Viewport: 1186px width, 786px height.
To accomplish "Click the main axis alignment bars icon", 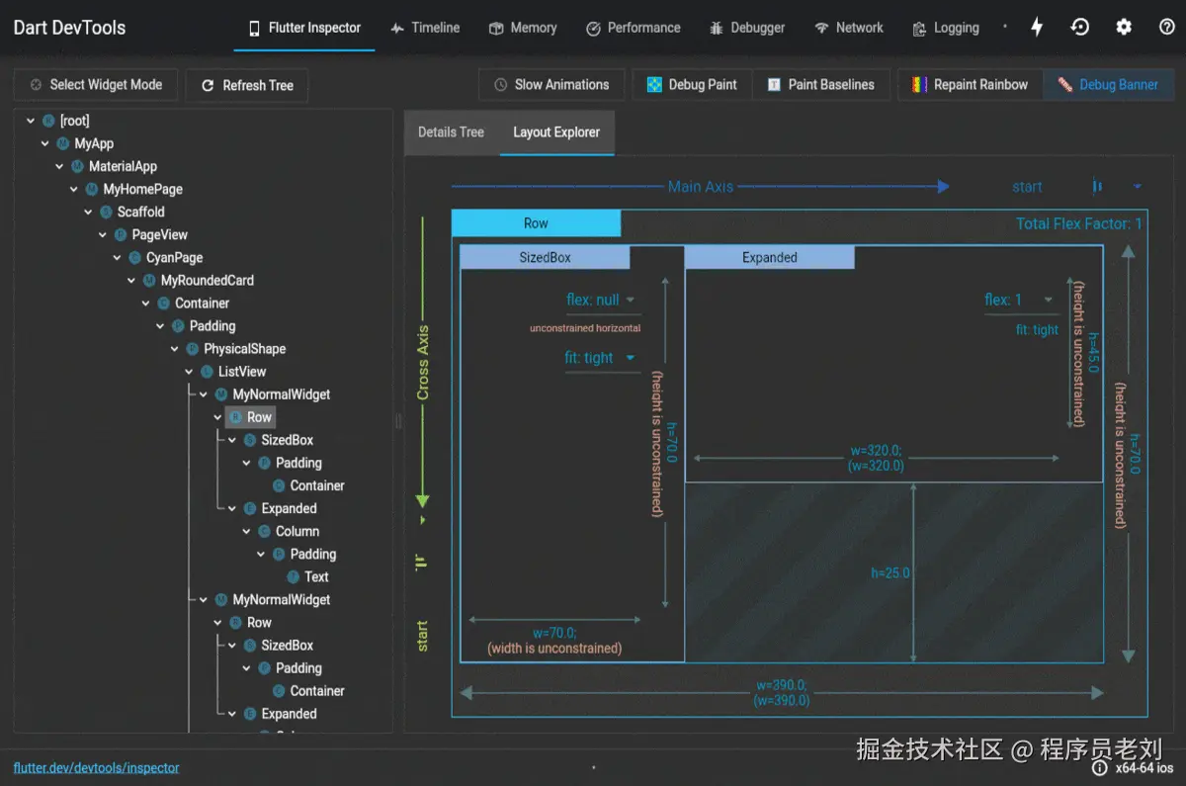I will coord(1097,187).
